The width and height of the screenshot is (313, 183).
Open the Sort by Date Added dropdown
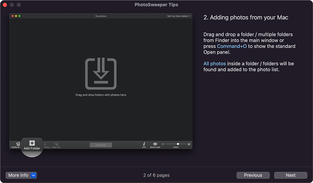(179, 16)
